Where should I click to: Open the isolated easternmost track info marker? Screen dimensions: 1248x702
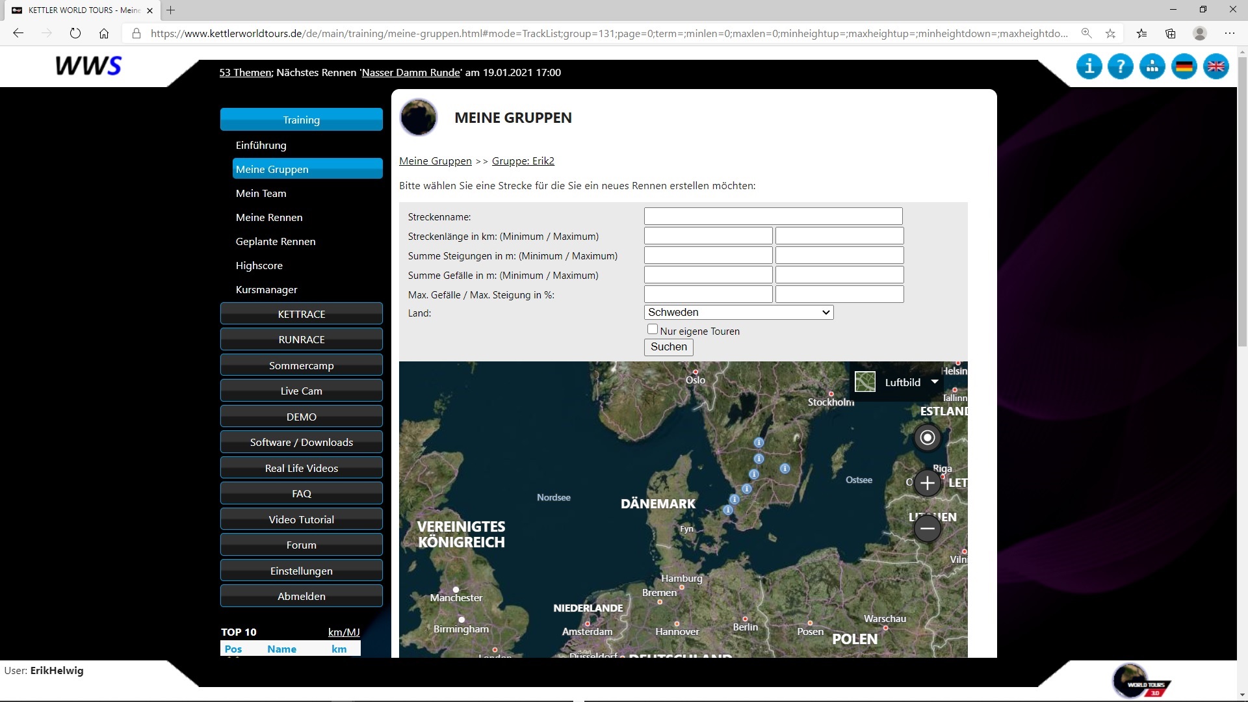[785, 468]
